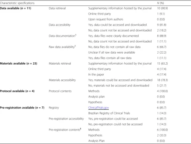Viewport: 191px width, 144px height.
Task: Click 'In the paper' text
Action: tap(96, 75)
